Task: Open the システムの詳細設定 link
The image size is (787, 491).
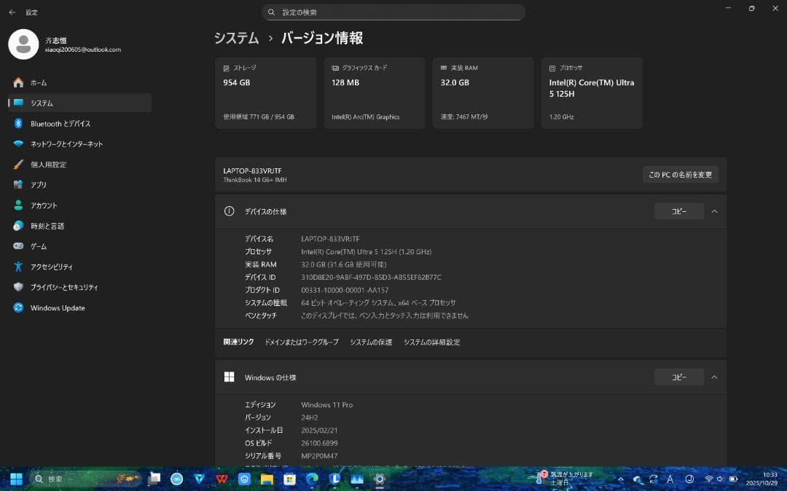Action: (430, 342)
